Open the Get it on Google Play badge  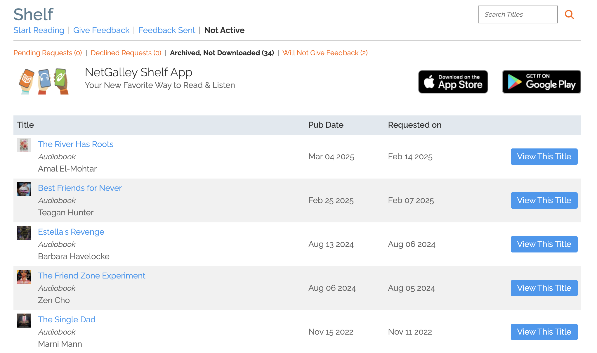pos(542,82)
